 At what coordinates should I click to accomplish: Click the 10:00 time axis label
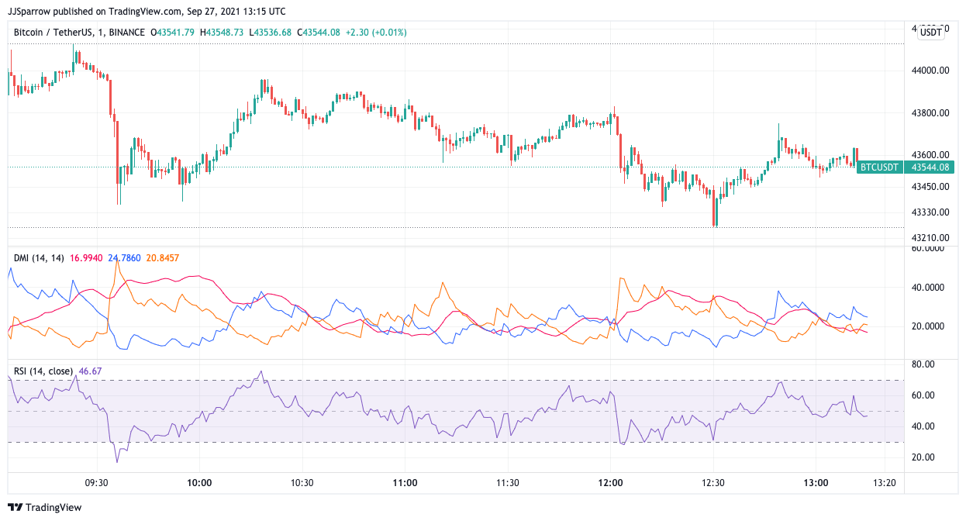[x=199, y=482]
